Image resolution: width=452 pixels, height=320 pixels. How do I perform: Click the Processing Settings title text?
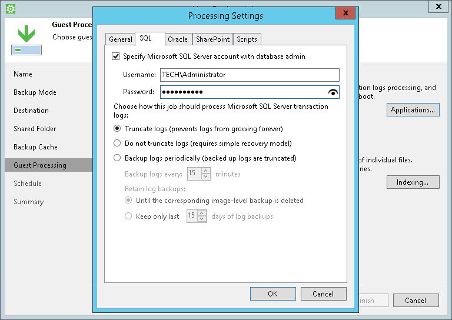(x=225, y=15)
